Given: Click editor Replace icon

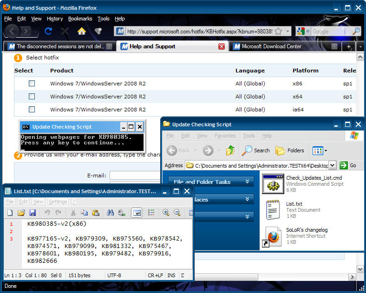Looking at the screenshot, I should tap(122, 213).
